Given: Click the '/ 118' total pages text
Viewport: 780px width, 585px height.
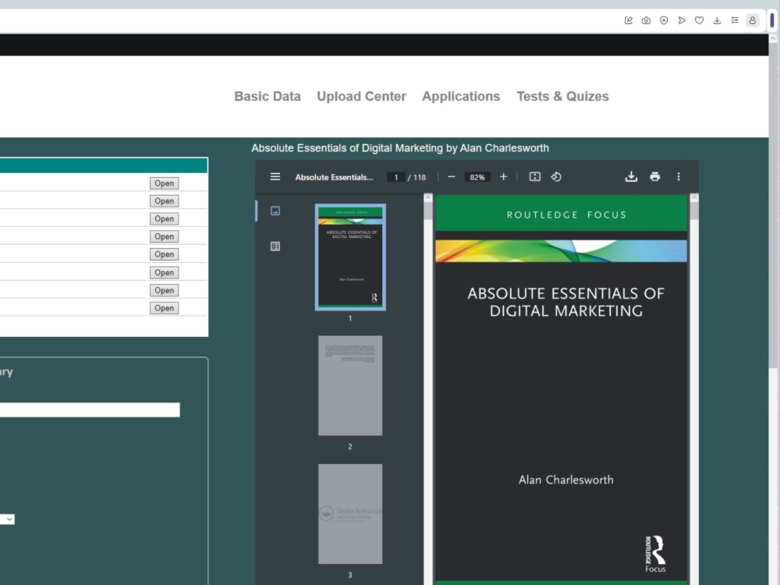Looking at the screenshot, I should [x=417, y=178].
